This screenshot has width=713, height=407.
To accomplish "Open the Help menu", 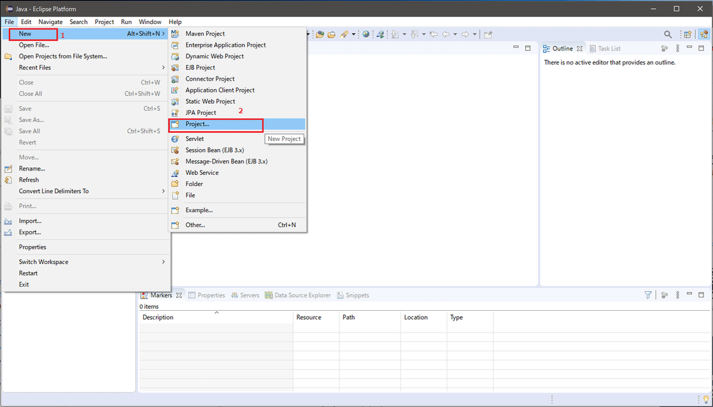I will (175, 22).
